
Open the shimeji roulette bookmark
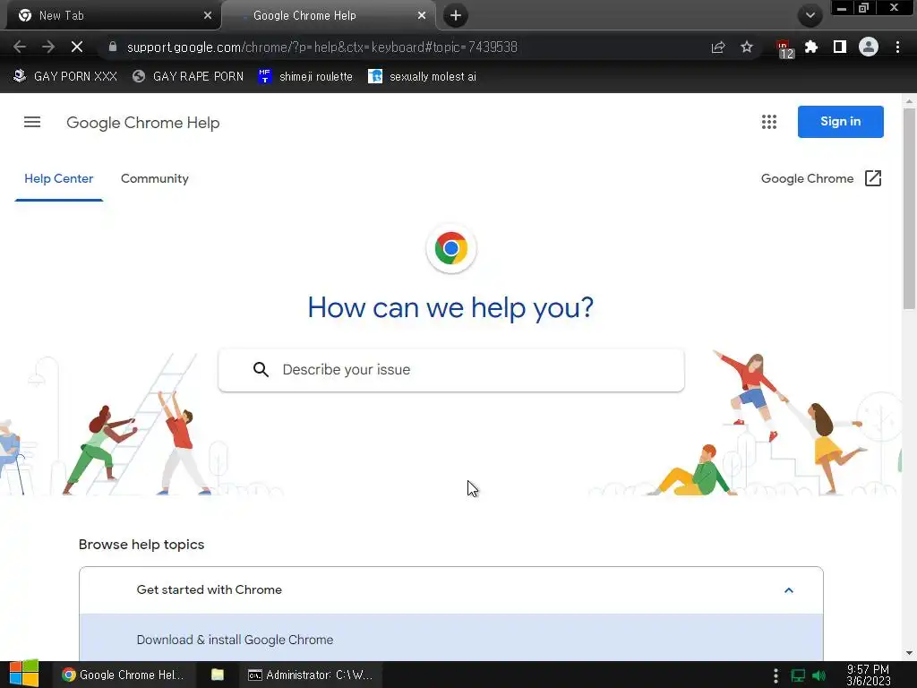pos(305,77)
